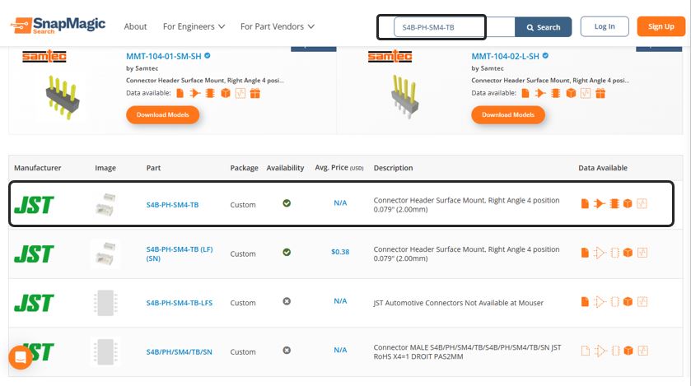The height and width of the screenshot is (386, 691).
Task: Open the MMT-104-01-SM-SH part link
Action: (164, 56)
